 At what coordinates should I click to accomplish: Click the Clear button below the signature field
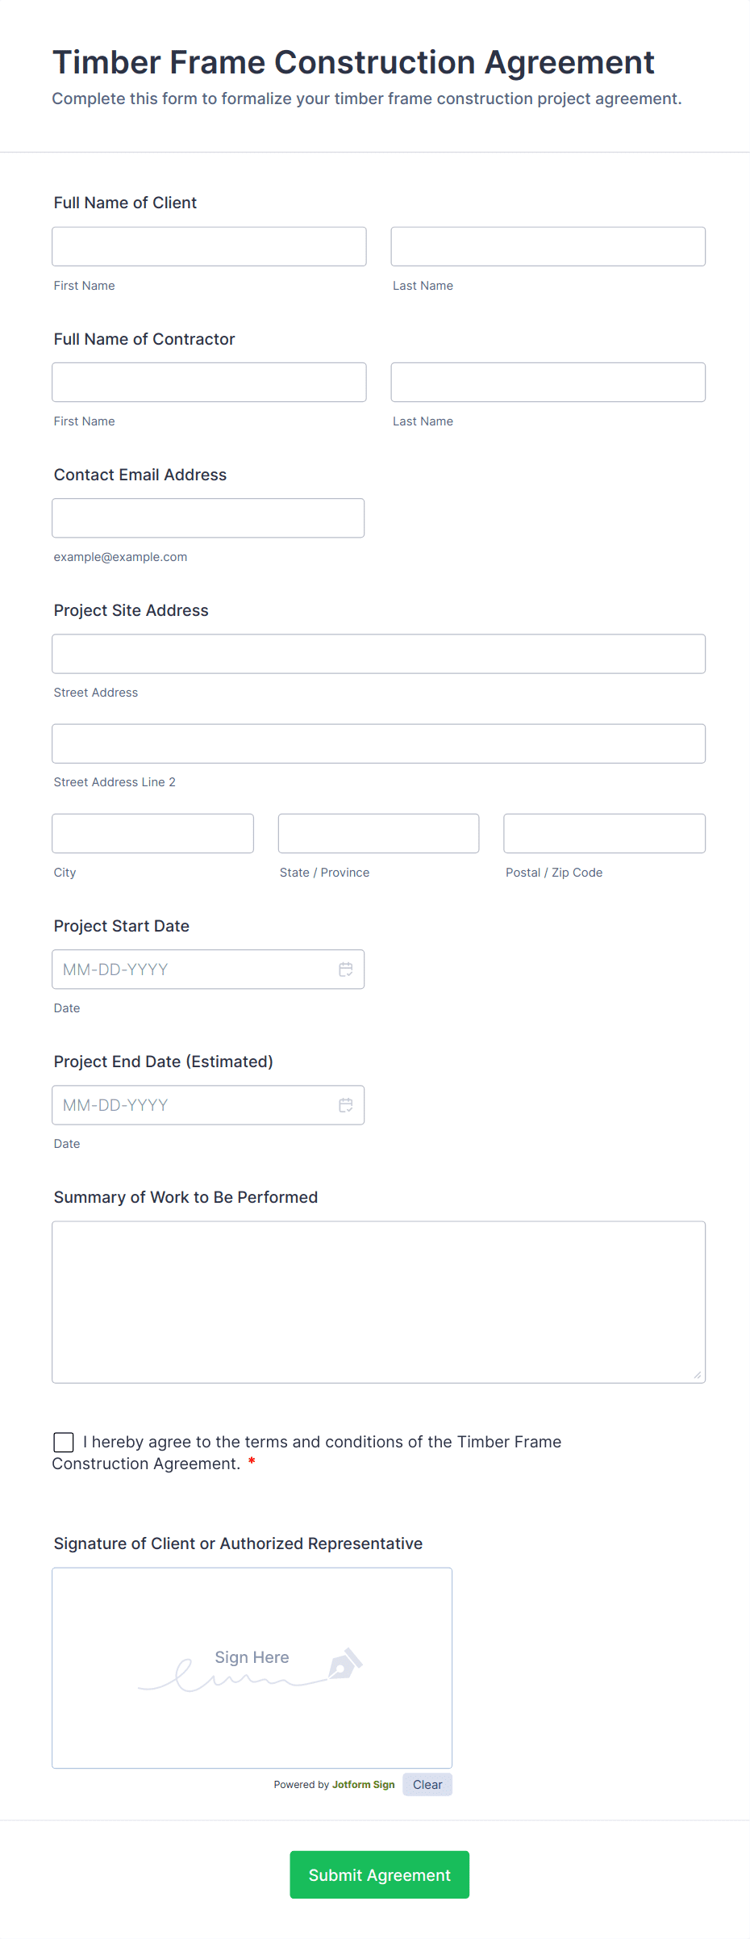point(427,1784)
